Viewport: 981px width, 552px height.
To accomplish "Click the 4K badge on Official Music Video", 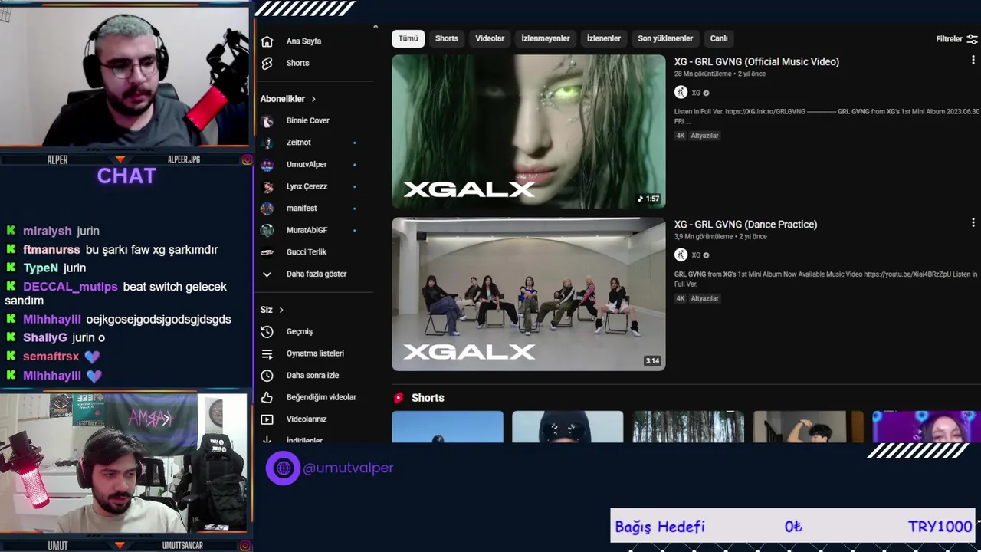I will point(680,136).
